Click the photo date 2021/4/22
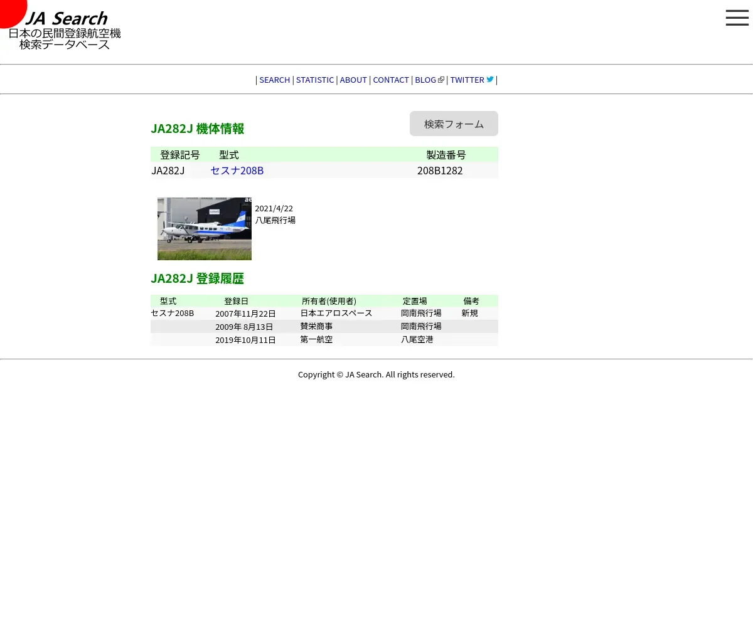Screen dimensions: 753x627 tap(274, 209)
